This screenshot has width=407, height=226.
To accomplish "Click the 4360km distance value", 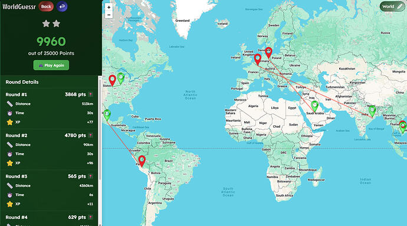I will coord(86,185).
